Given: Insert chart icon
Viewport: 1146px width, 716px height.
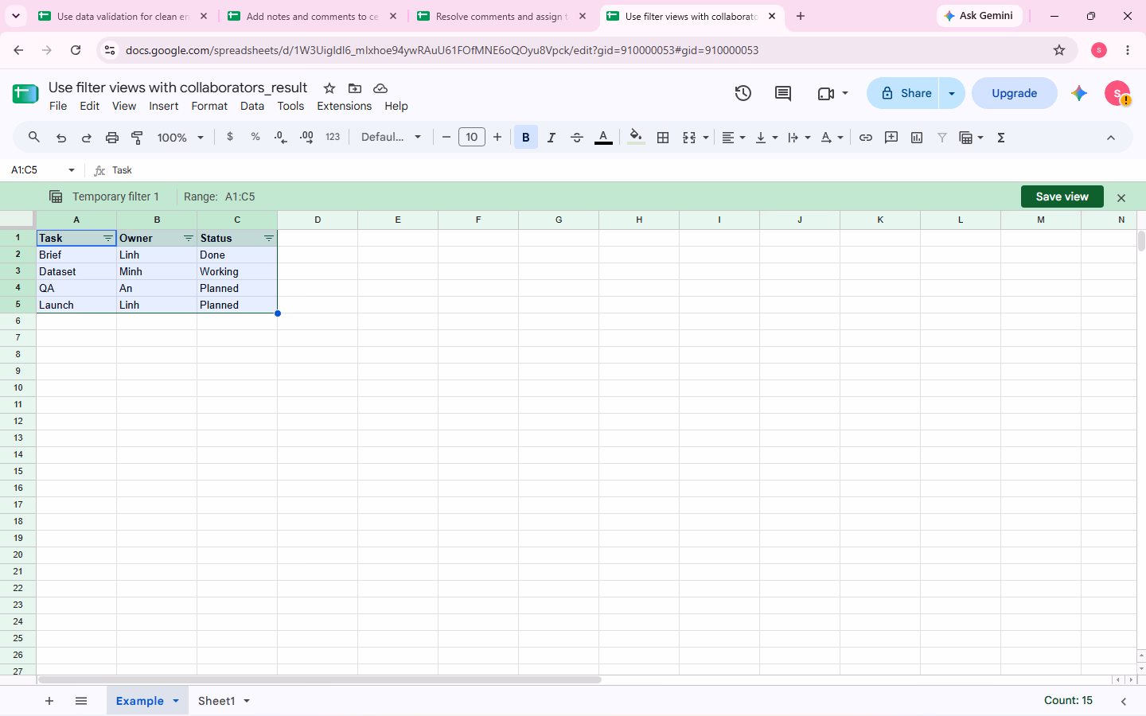Looking at the screenshot, I should pos(917,138).
